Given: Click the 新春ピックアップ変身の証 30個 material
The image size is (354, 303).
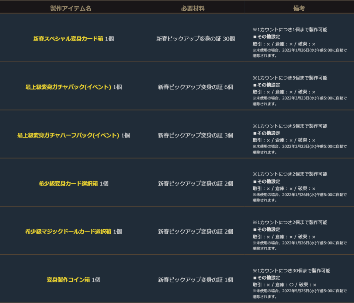Looking at the screenshot, I should 195,39.
